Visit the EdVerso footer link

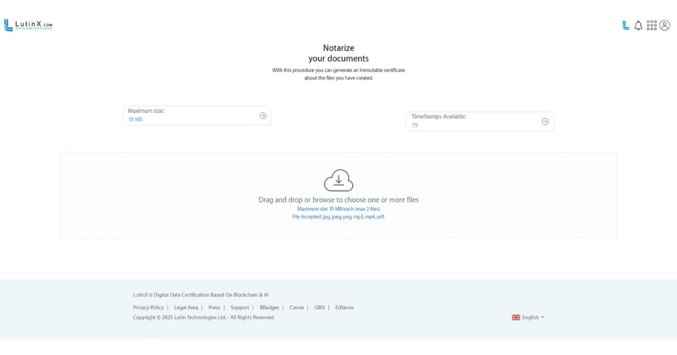tap(344, 308)
